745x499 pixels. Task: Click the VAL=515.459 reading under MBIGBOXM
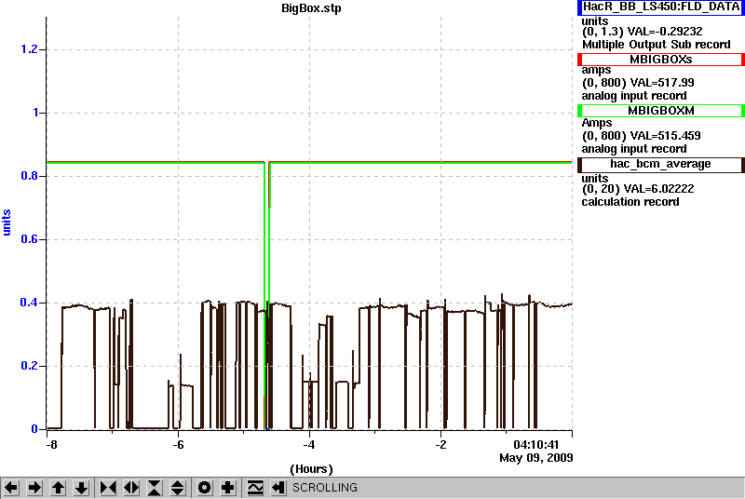(x=664, y=136)
